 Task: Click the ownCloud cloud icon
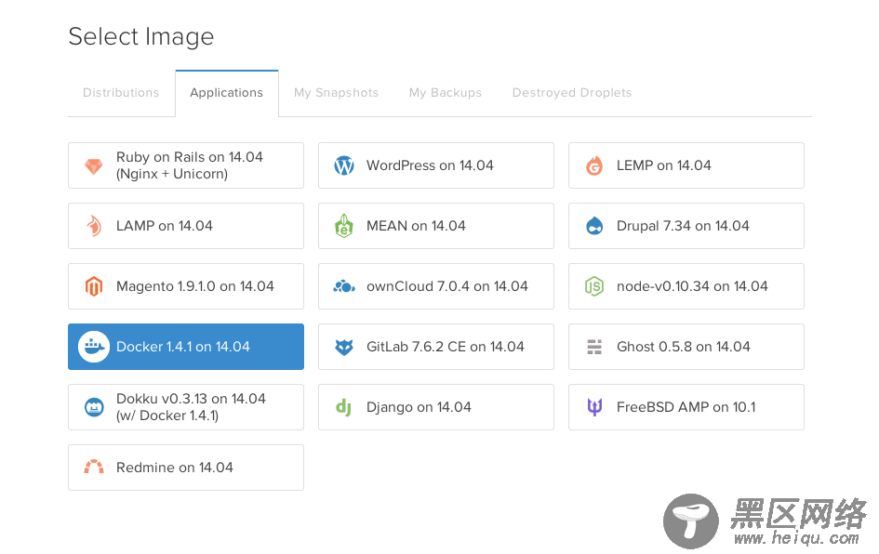(343, 287)
